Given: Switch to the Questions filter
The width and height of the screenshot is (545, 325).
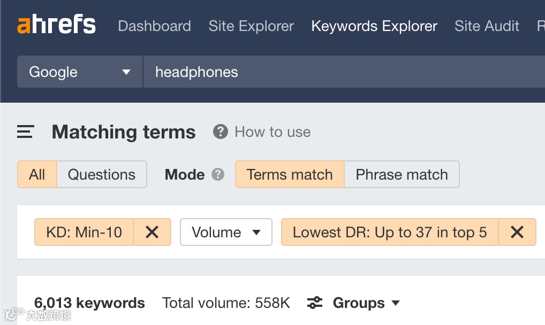Looking at the screenshot, I should coord(101,174).
